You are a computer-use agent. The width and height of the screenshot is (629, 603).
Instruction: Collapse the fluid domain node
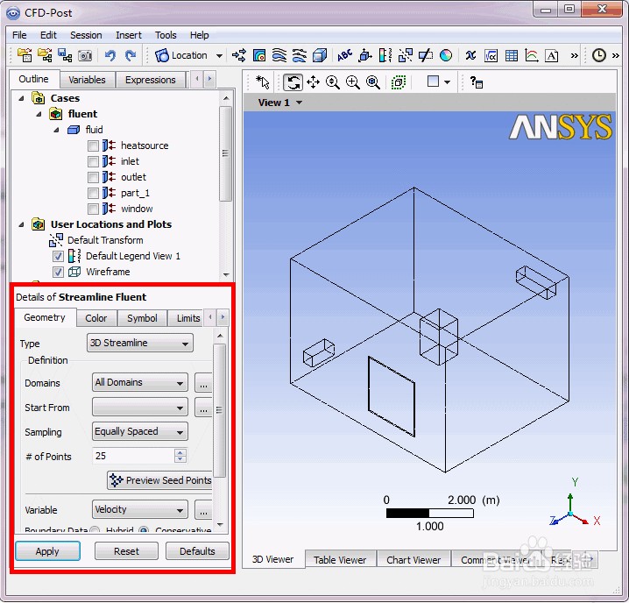click(56, 130)
